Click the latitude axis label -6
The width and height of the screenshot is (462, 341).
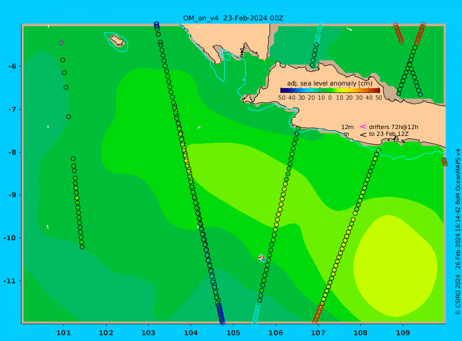coord(12,66)
